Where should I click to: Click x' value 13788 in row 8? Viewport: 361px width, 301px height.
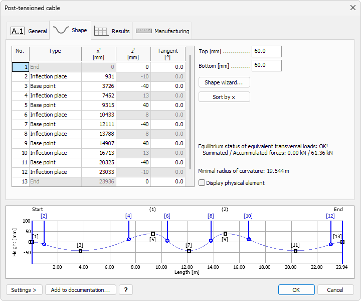coord(99,134)
